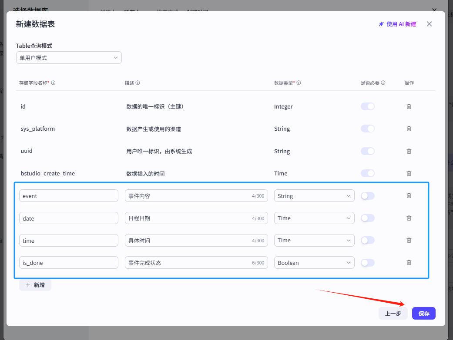Open Table查询模式 dropdown showing 单用户模式
The image size is (453, 340).
69,58
